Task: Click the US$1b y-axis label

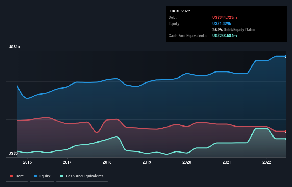Action: coord(14,47)
